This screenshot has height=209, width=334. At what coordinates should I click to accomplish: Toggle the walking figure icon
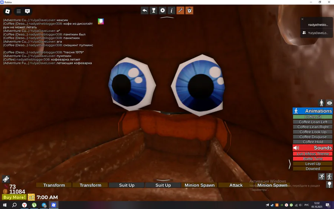tap(329, 177)
